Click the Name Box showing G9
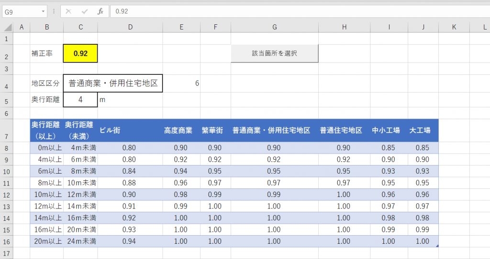The width and height of the screenshot is (490, 259). [22, 11]
